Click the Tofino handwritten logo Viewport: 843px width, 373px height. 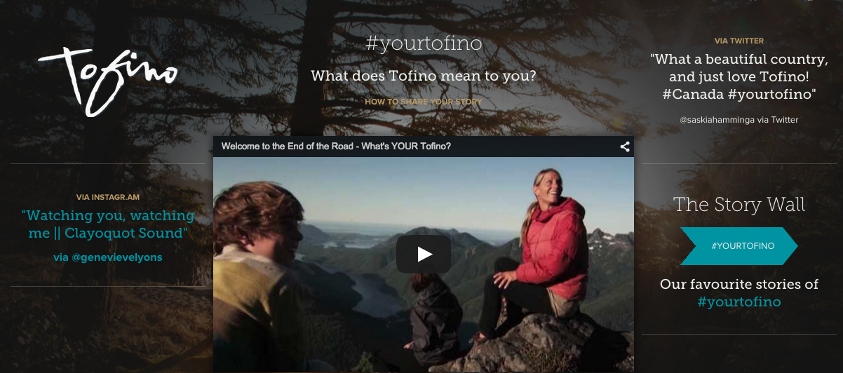tap(108, 81)
